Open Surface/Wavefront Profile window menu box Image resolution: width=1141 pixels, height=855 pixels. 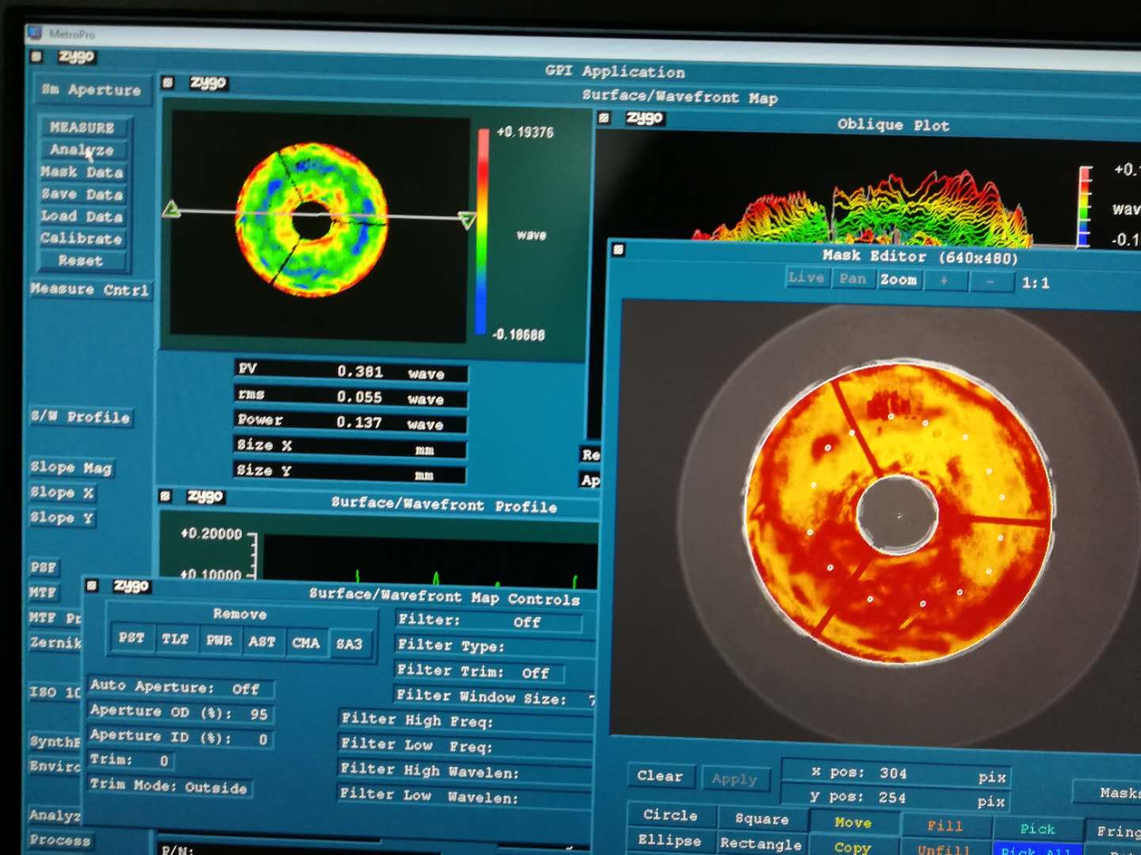click(x=166, y=496)
